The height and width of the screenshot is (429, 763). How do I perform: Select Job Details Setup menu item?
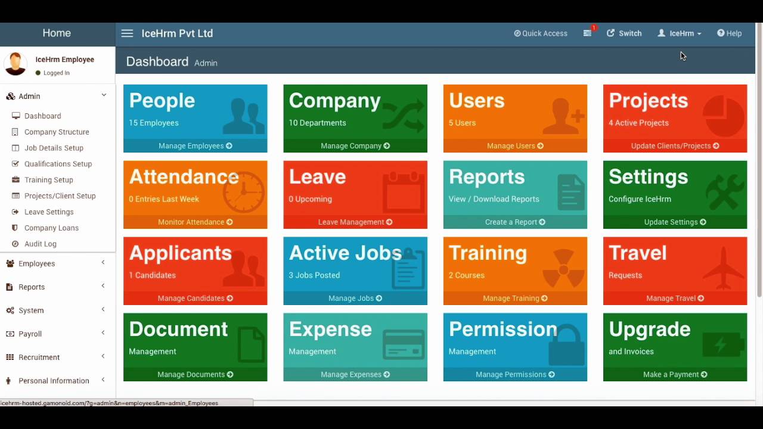(54, 148)
